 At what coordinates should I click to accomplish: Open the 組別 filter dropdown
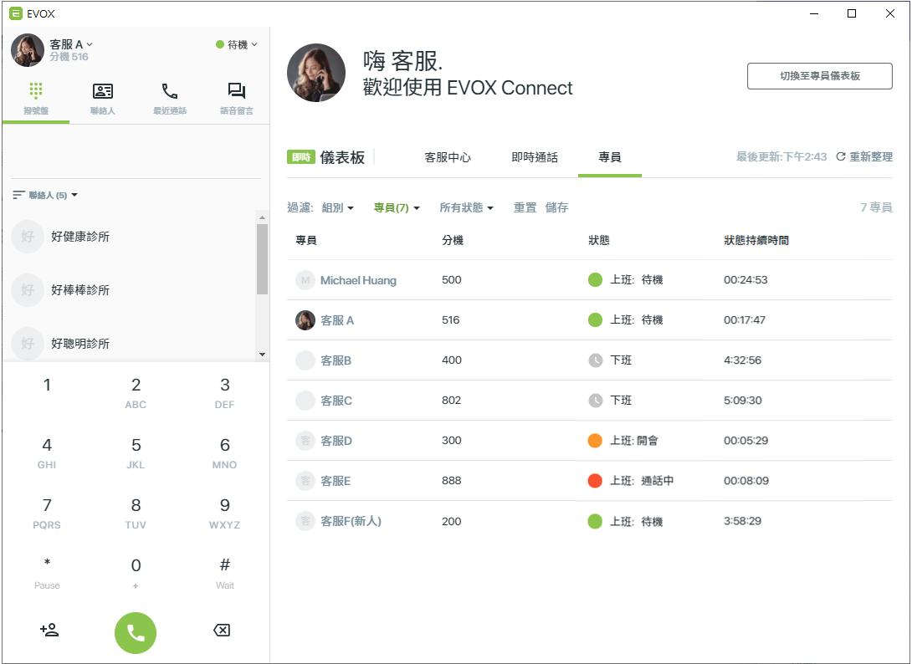point(338,207)
